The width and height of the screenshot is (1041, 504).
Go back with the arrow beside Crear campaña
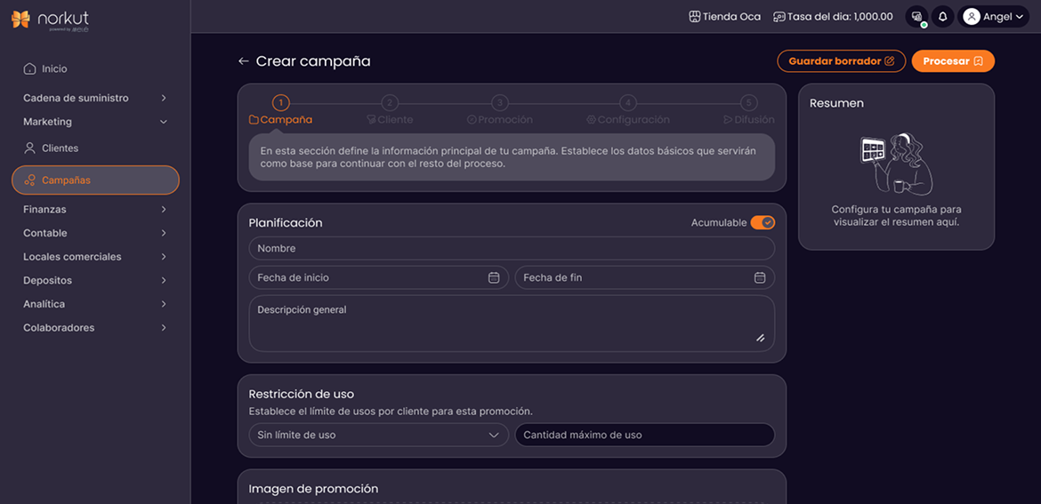244,61
